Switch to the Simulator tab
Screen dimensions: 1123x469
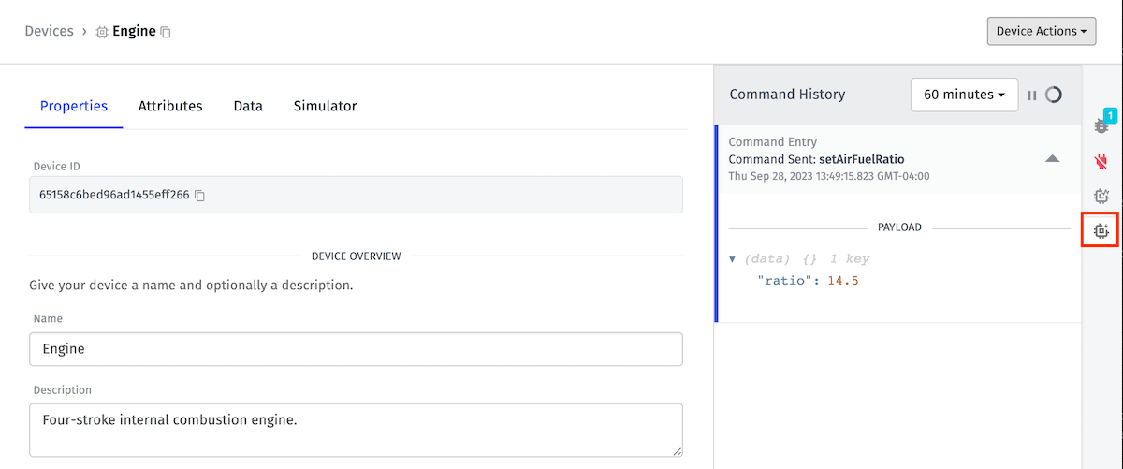coord(325,106)
